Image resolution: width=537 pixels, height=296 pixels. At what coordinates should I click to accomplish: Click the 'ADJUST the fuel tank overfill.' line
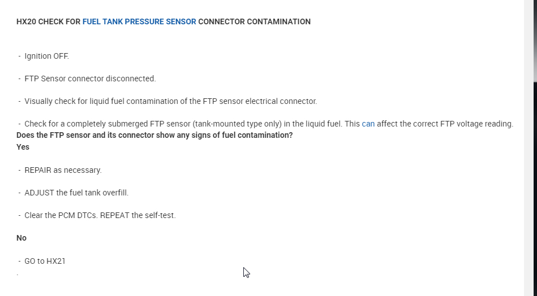(76, 193)
